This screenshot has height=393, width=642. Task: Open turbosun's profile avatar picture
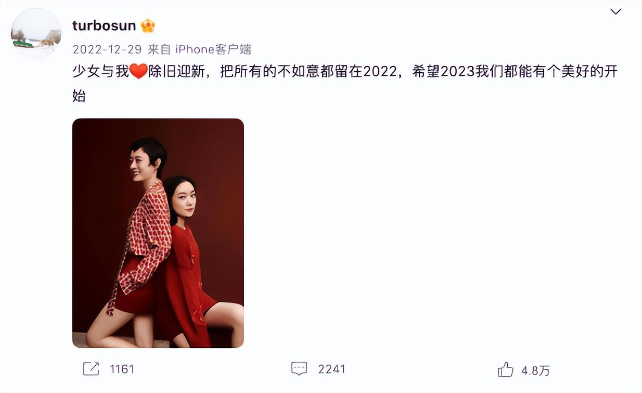36,33
